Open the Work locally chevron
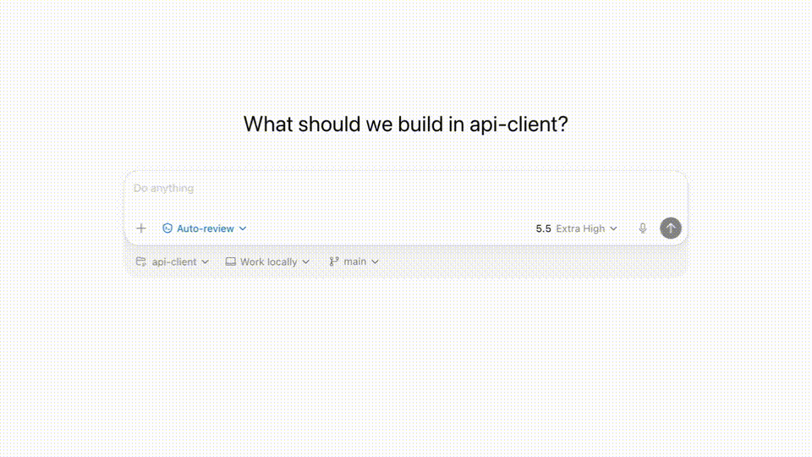The width and height of the screenshot is (812, 457). 305,262
